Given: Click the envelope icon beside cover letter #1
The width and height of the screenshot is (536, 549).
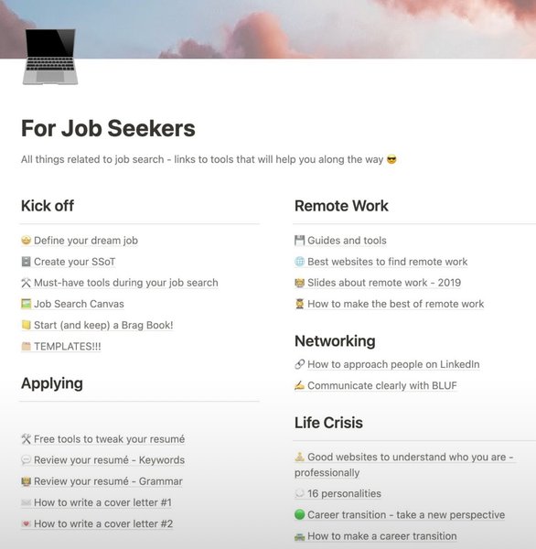Looking at the screenshot, I should coord(26,502).
